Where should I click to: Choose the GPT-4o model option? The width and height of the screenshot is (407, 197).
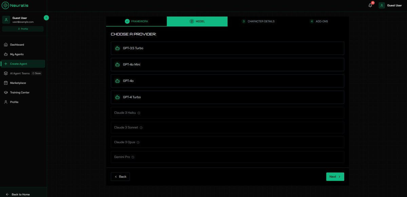[x=228, y=81]
